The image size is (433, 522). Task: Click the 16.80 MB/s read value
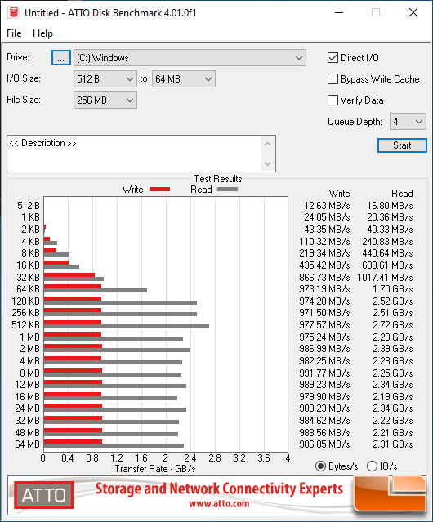[x=390, y=206]
